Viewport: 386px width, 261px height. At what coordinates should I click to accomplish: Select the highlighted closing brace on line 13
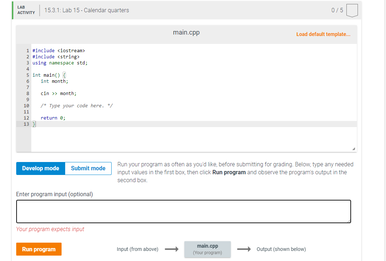click(33, 124)
